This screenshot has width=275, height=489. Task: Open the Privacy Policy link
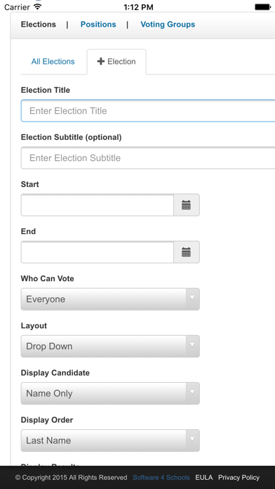point(239,478)
